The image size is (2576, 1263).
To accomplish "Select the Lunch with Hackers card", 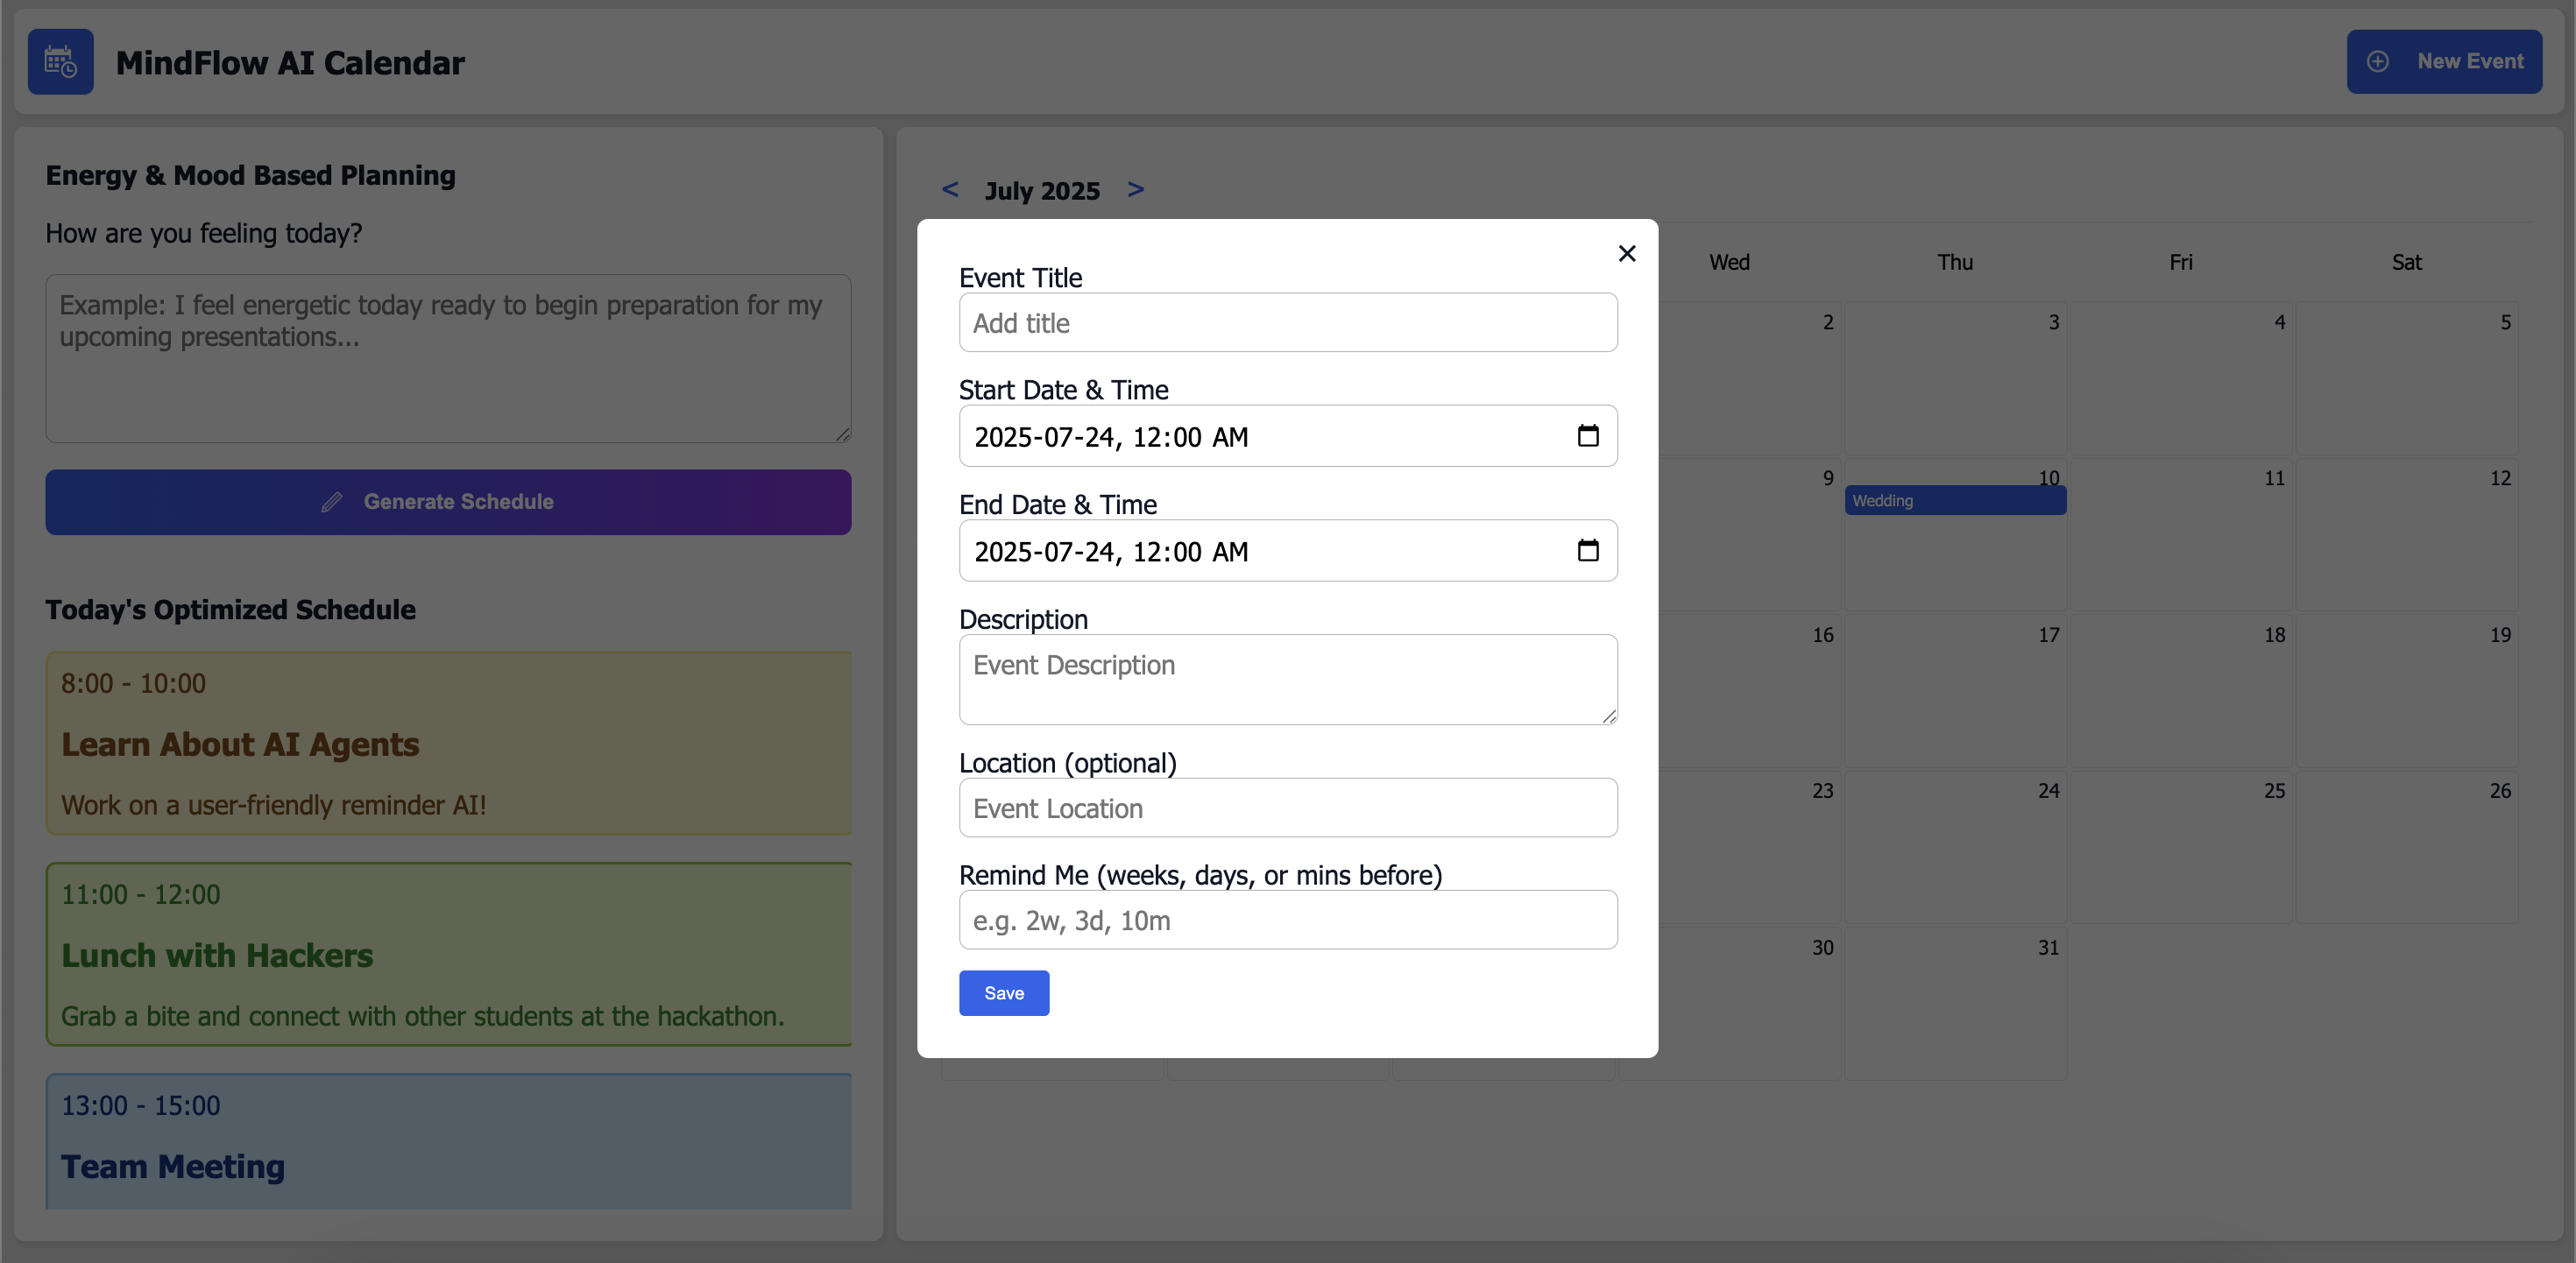I will (x=448, y=954).
